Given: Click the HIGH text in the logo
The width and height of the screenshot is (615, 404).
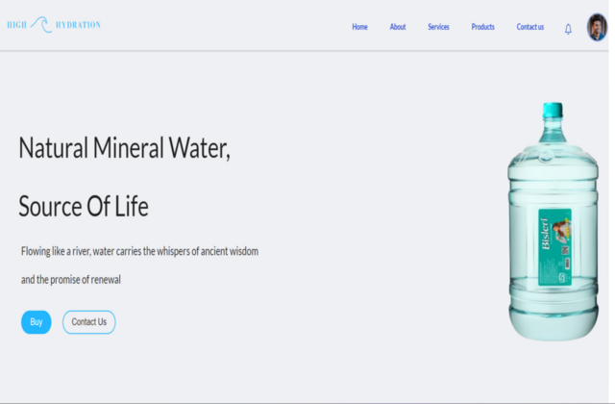Looking at the screenshot, I should [x=17, y=25].
